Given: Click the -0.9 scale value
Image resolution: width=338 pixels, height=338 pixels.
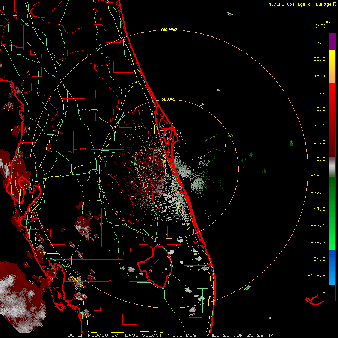Looking at the screenshot, I should (x=320, y=159).
